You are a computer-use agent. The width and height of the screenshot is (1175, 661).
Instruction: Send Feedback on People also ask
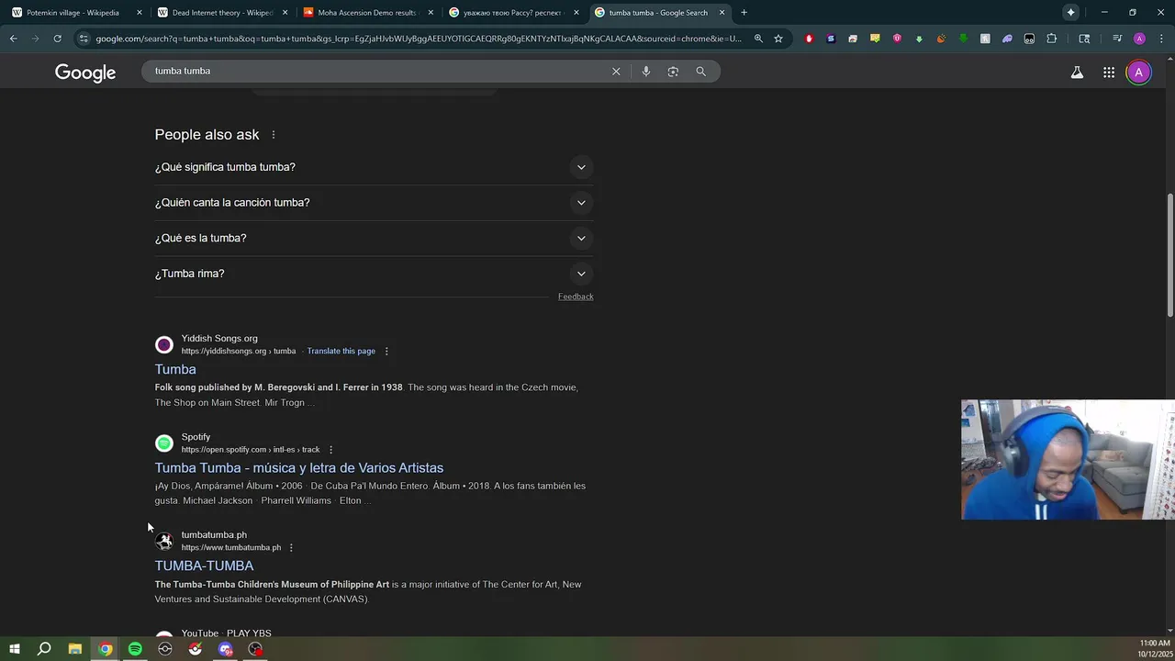576,297
